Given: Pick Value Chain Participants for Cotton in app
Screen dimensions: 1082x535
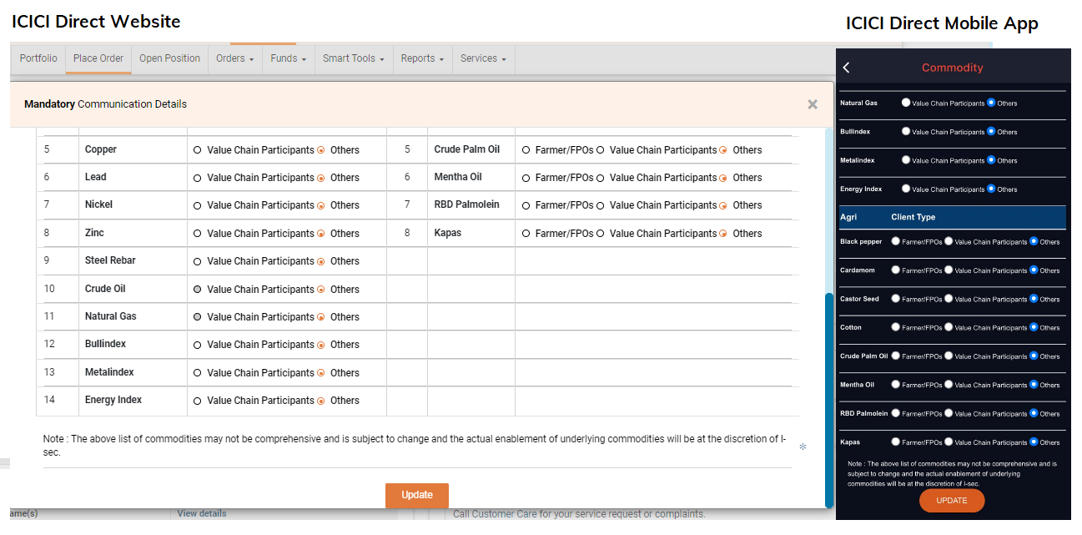Looking at the screenshot, I should (x=949, y=327).
